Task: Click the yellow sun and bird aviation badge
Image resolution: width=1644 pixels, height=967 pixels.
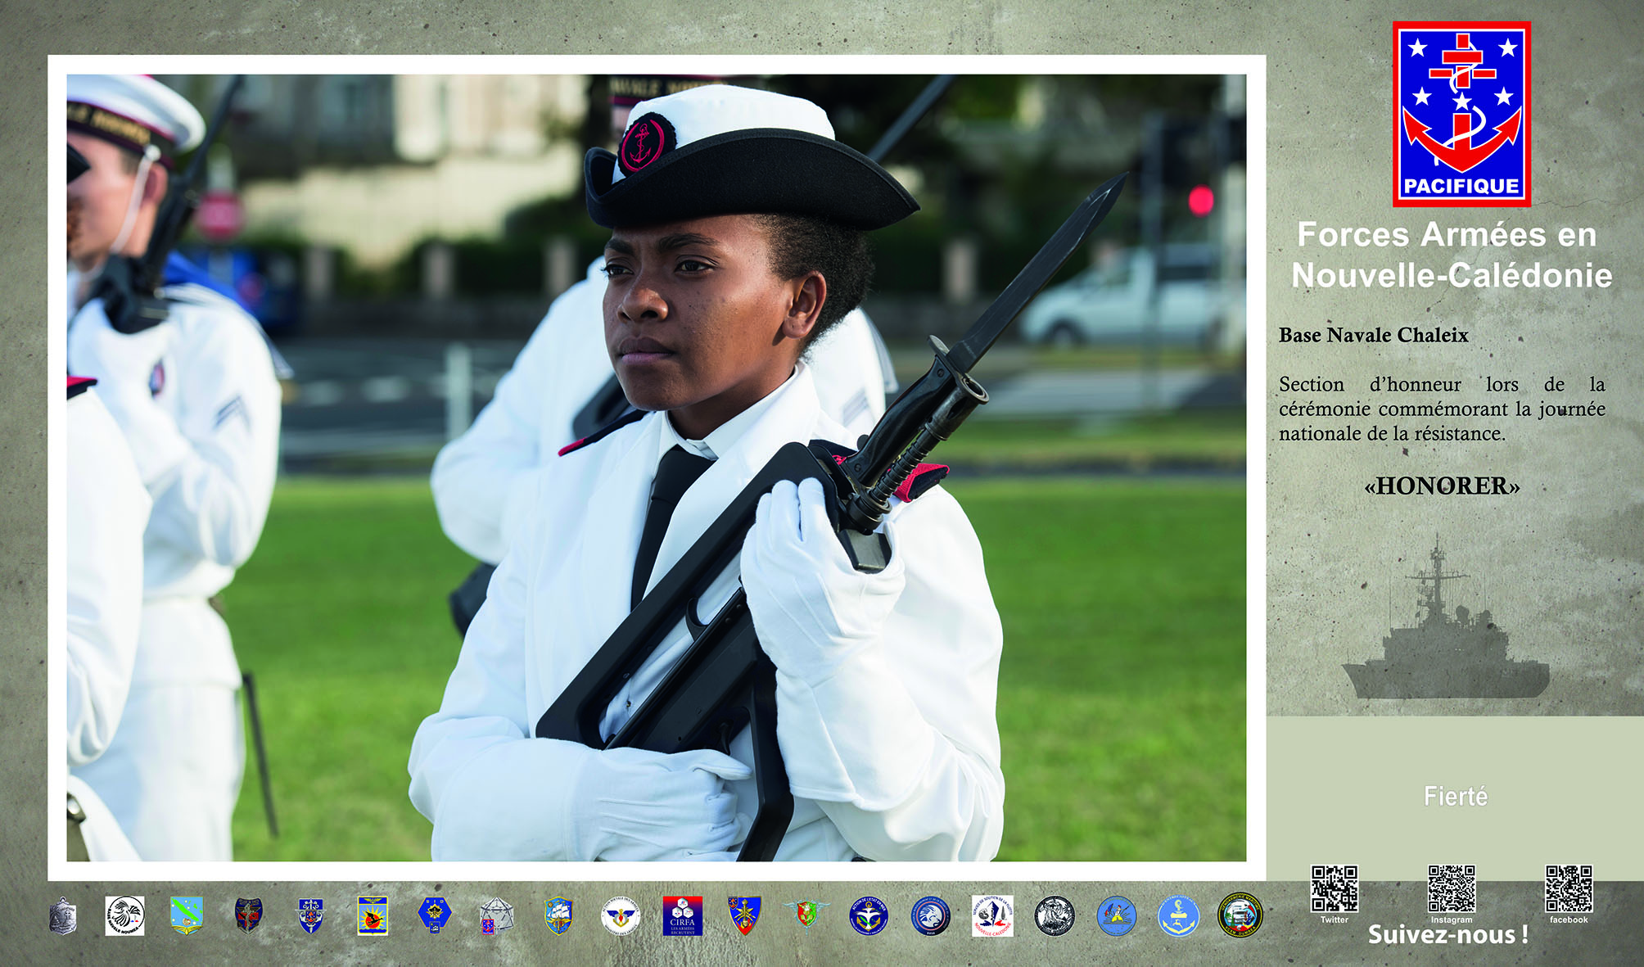Action: [373, 915]
